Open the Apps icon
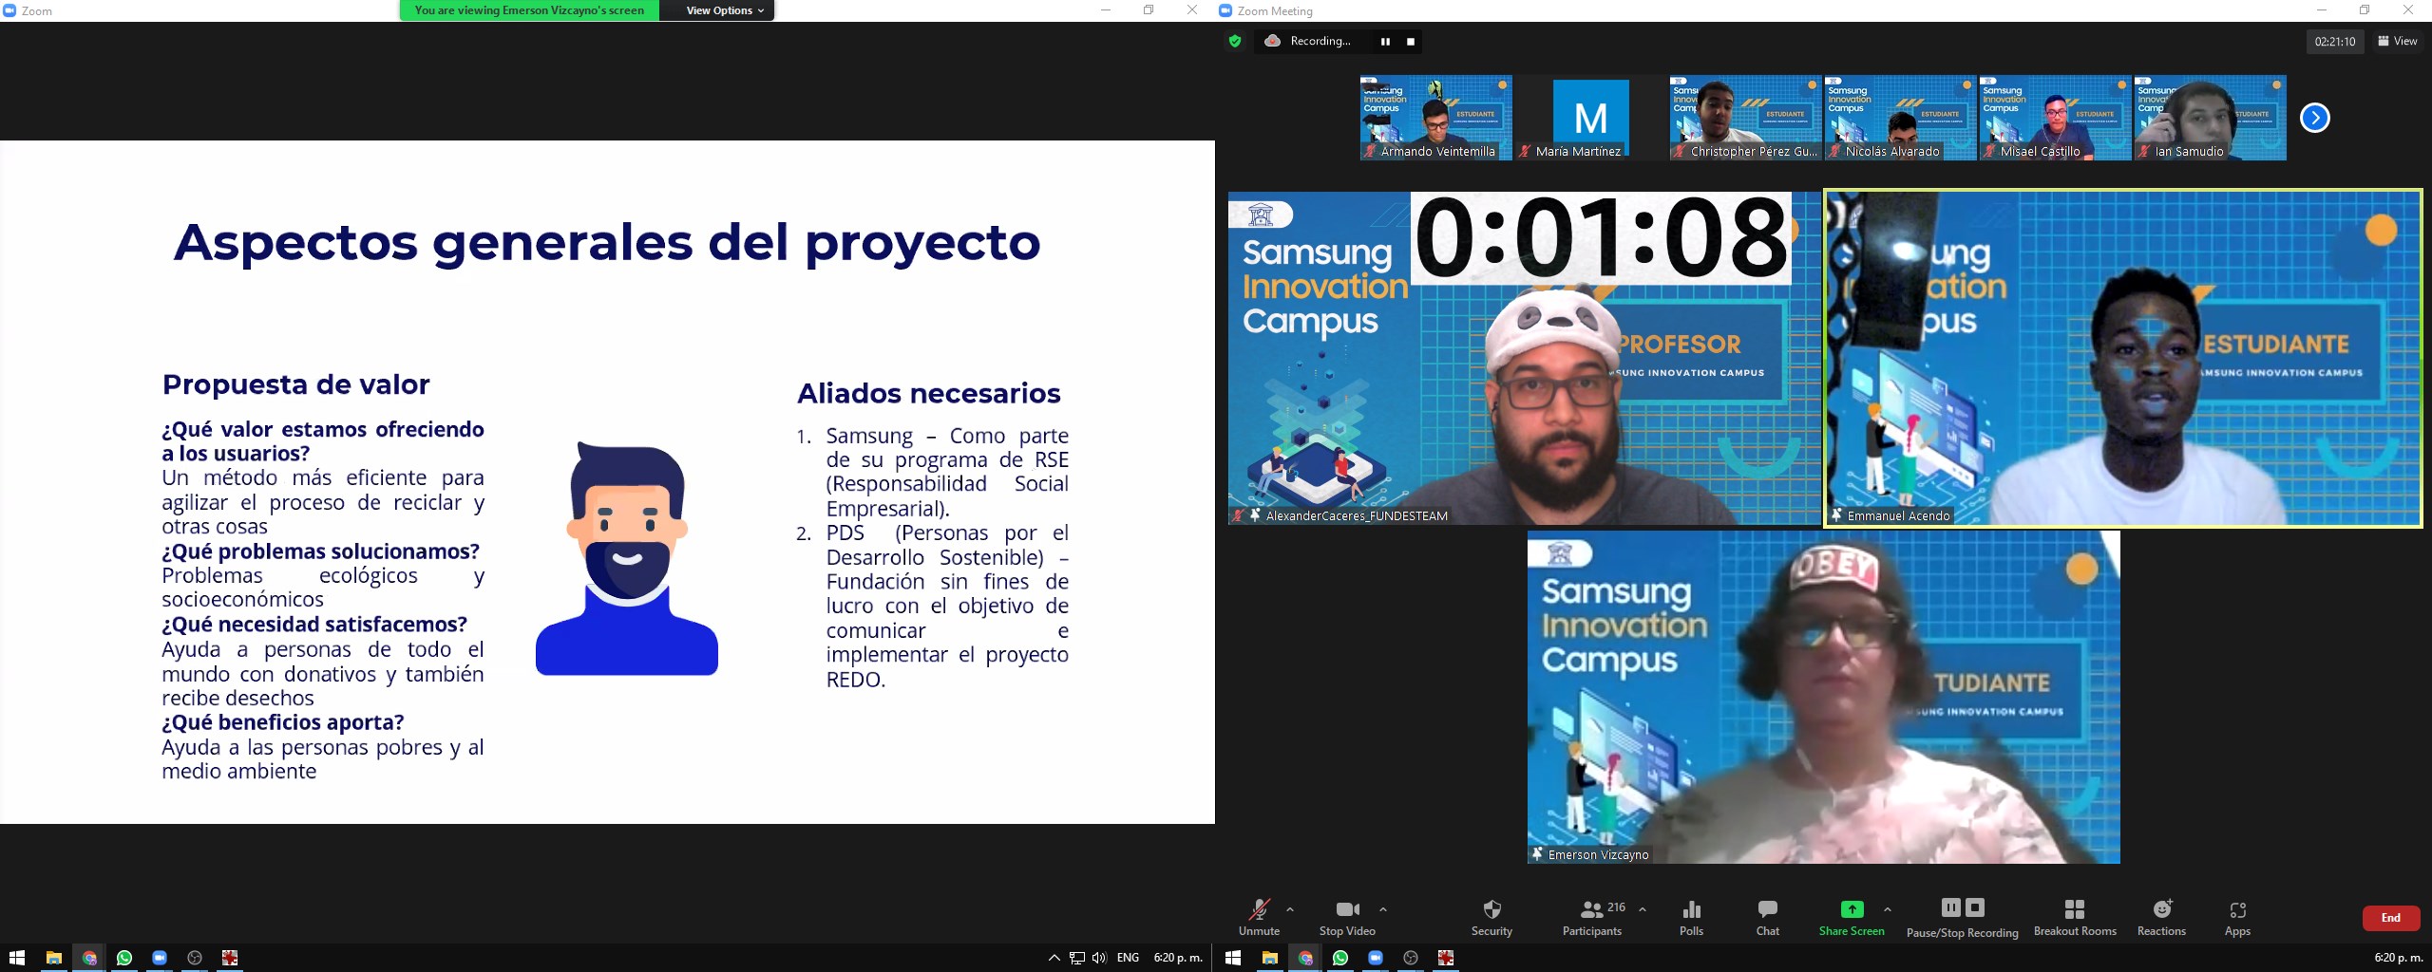 [2237, 910]
